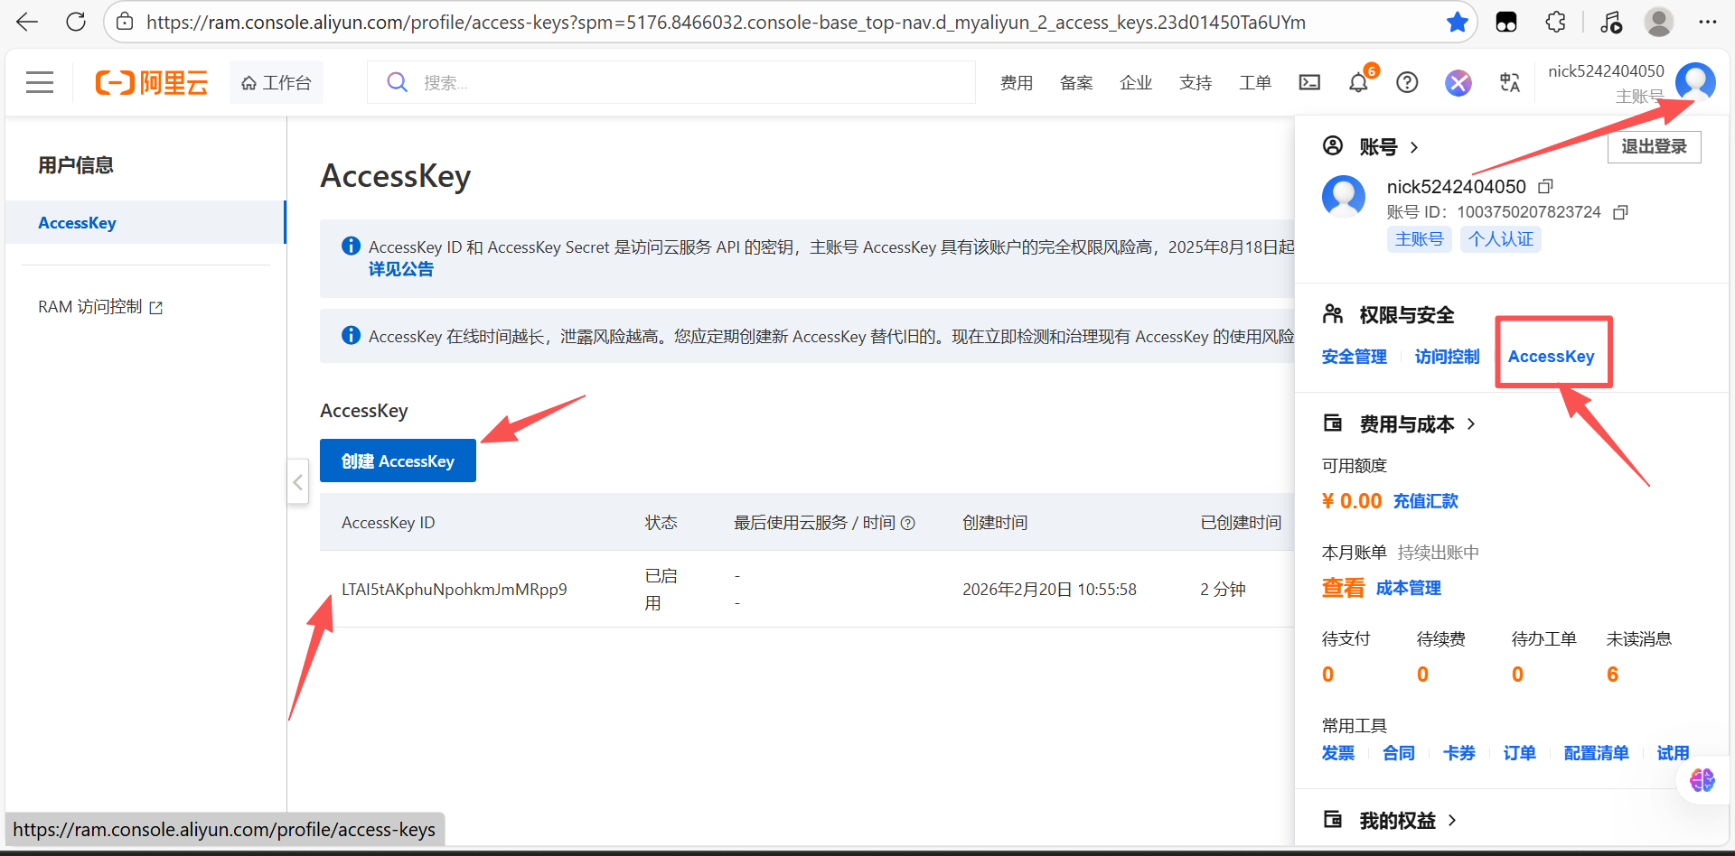Open the 发票 tool link

(1338, 753)
